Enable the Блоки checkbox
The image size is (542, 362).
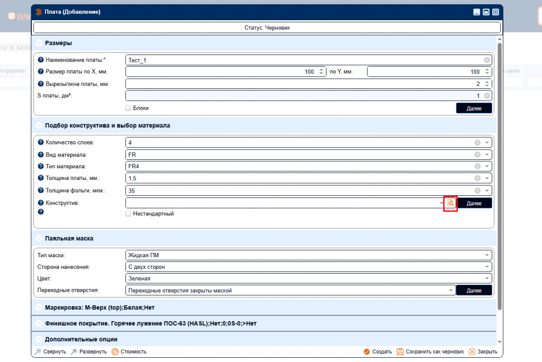tap(128, 108)
